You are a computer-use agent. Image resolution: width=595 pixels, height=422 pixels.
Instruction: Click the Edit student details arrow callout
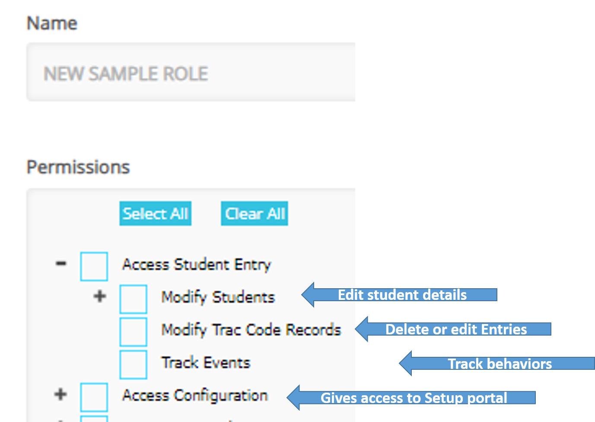click(x=401, y=295)
